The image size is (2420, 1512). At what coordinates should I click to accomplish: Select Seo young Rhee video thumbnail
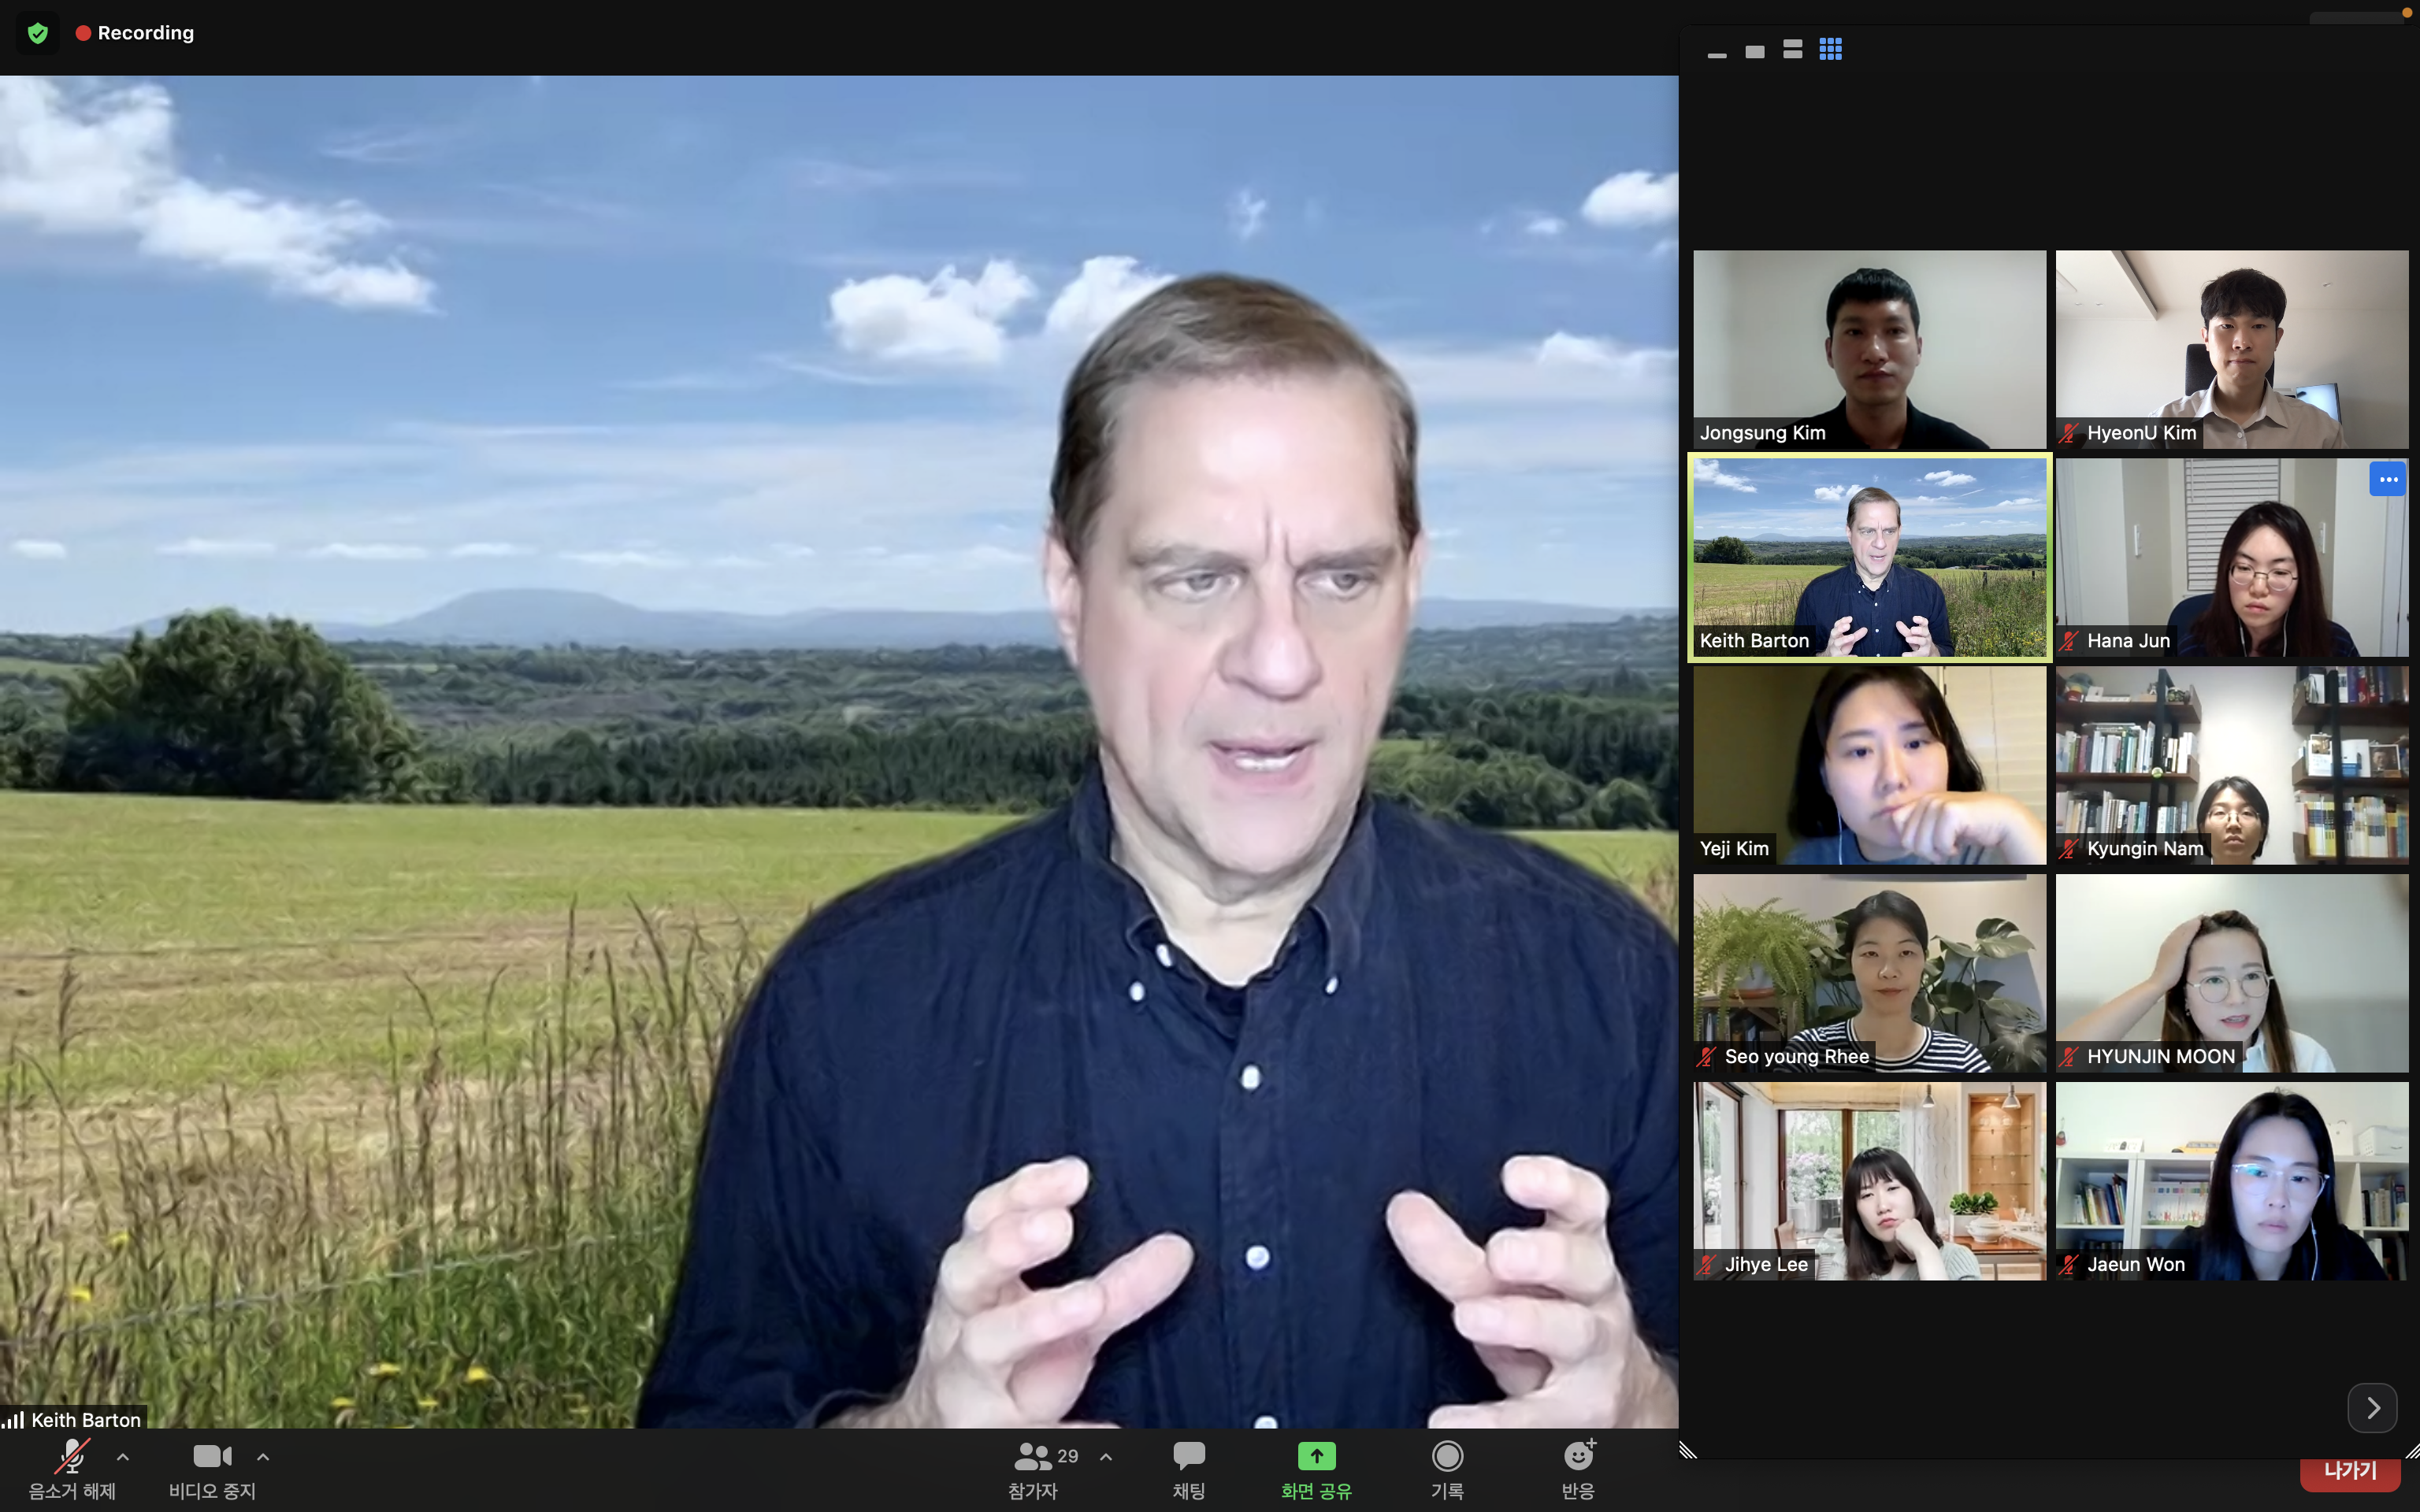coord(1869,973)
